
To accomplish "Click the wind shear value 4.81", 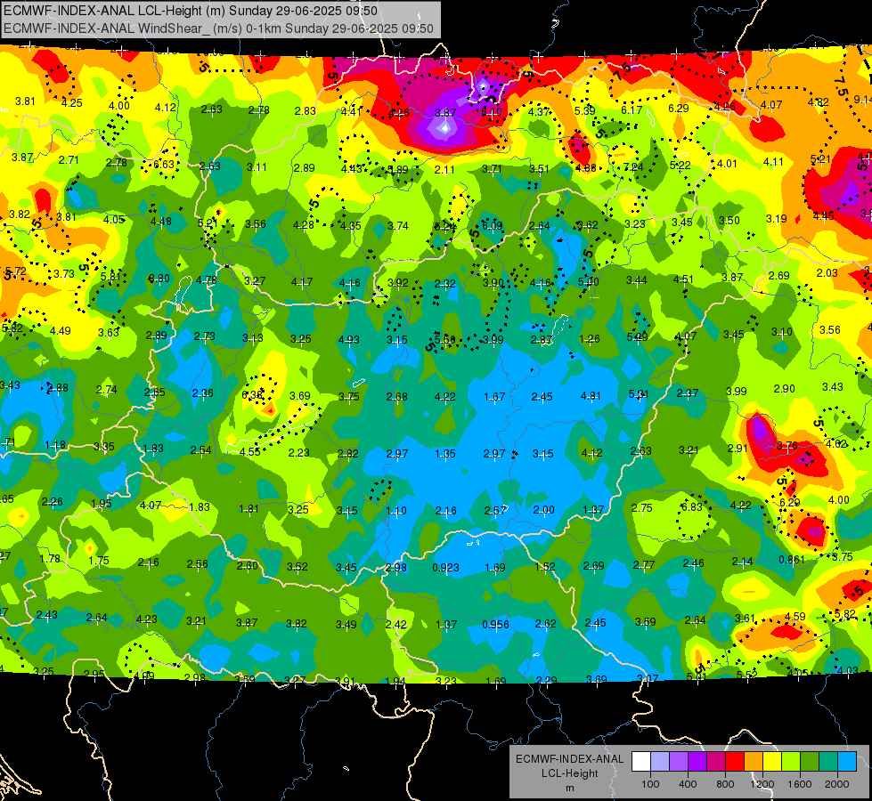I will (591, 396).
